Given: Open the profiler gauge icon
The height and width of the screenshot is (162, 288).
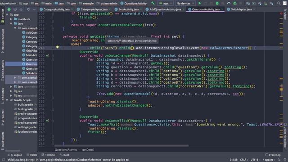Looking at the screenshot, I should point(229,3).
